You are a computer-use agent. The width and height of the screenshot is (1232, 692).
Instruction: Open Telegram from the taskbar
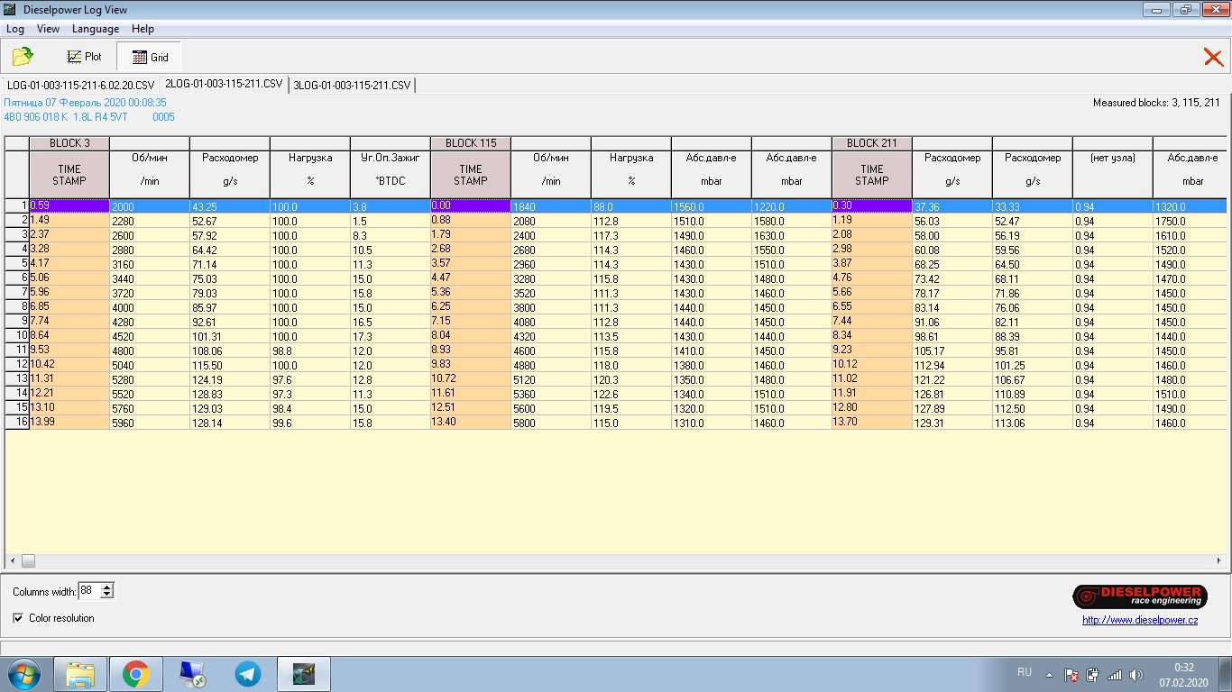click(x=247, y=674)
